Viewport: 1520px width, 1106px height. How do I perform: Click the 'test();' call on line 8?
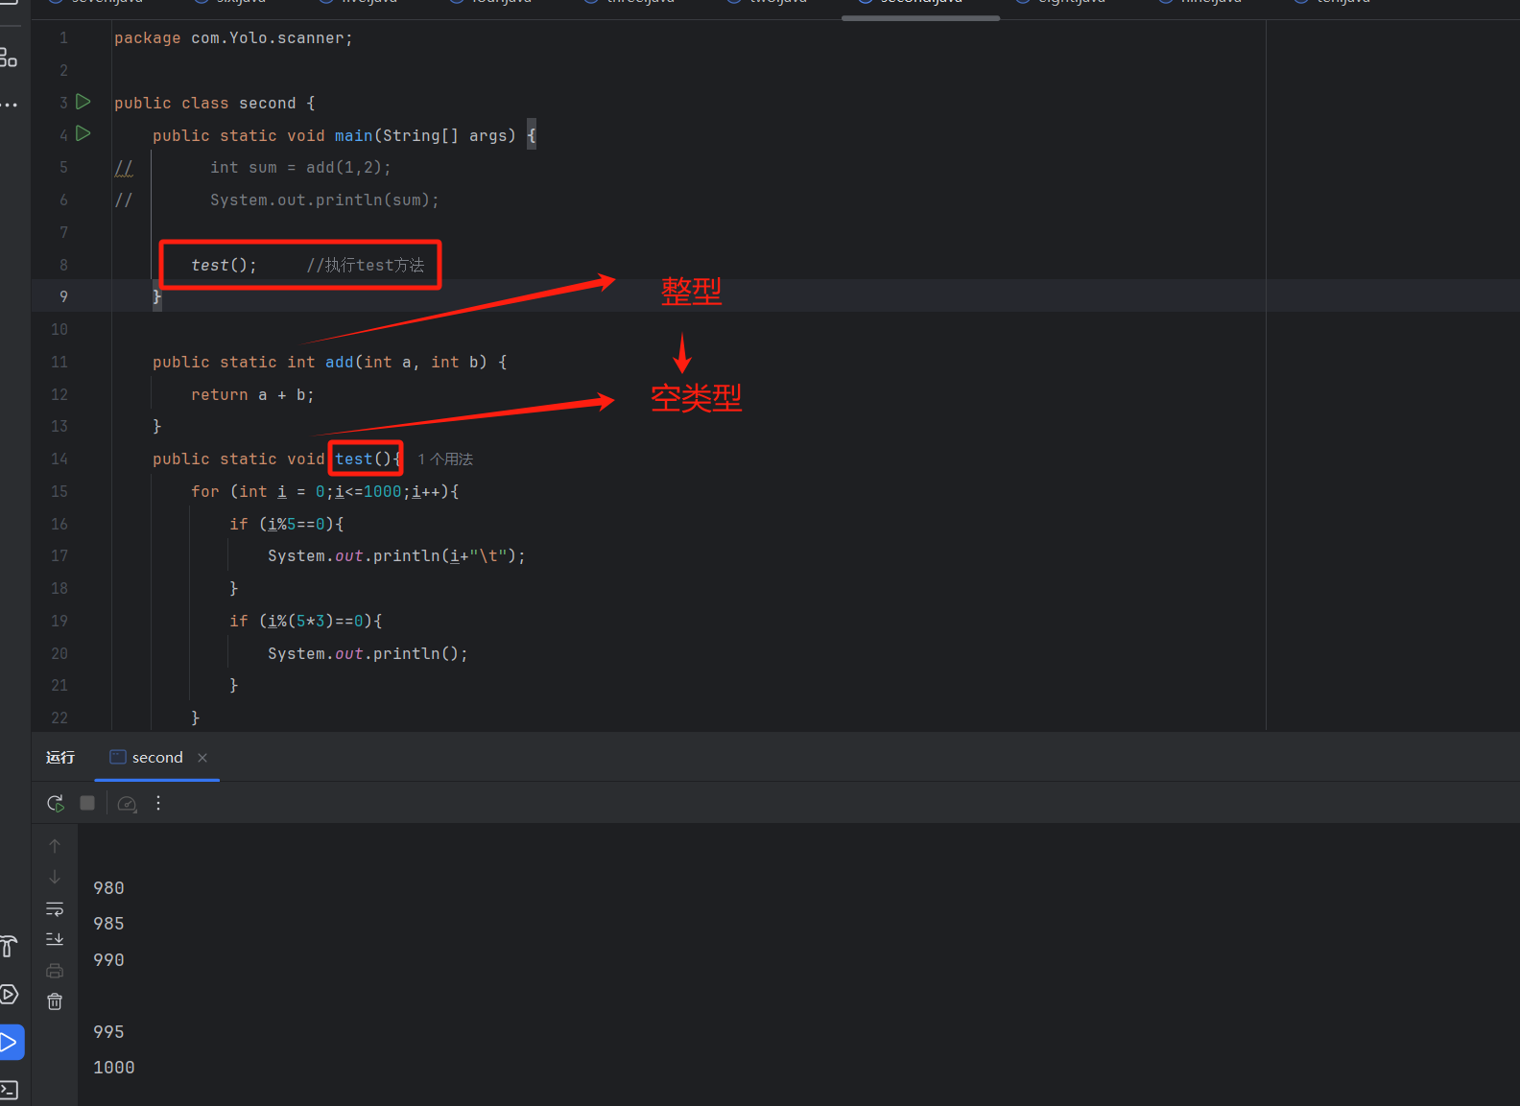point(224,266)
